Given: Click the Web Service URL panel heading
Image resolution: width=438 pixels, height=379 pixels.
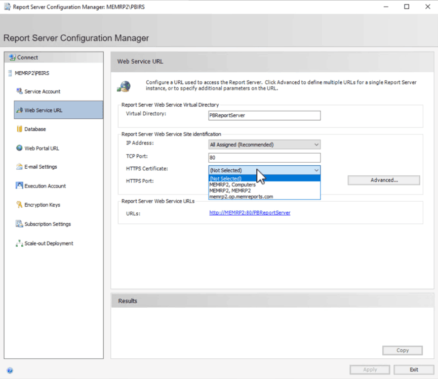Looking at the screenshot, I should click(x=140, y=61).
